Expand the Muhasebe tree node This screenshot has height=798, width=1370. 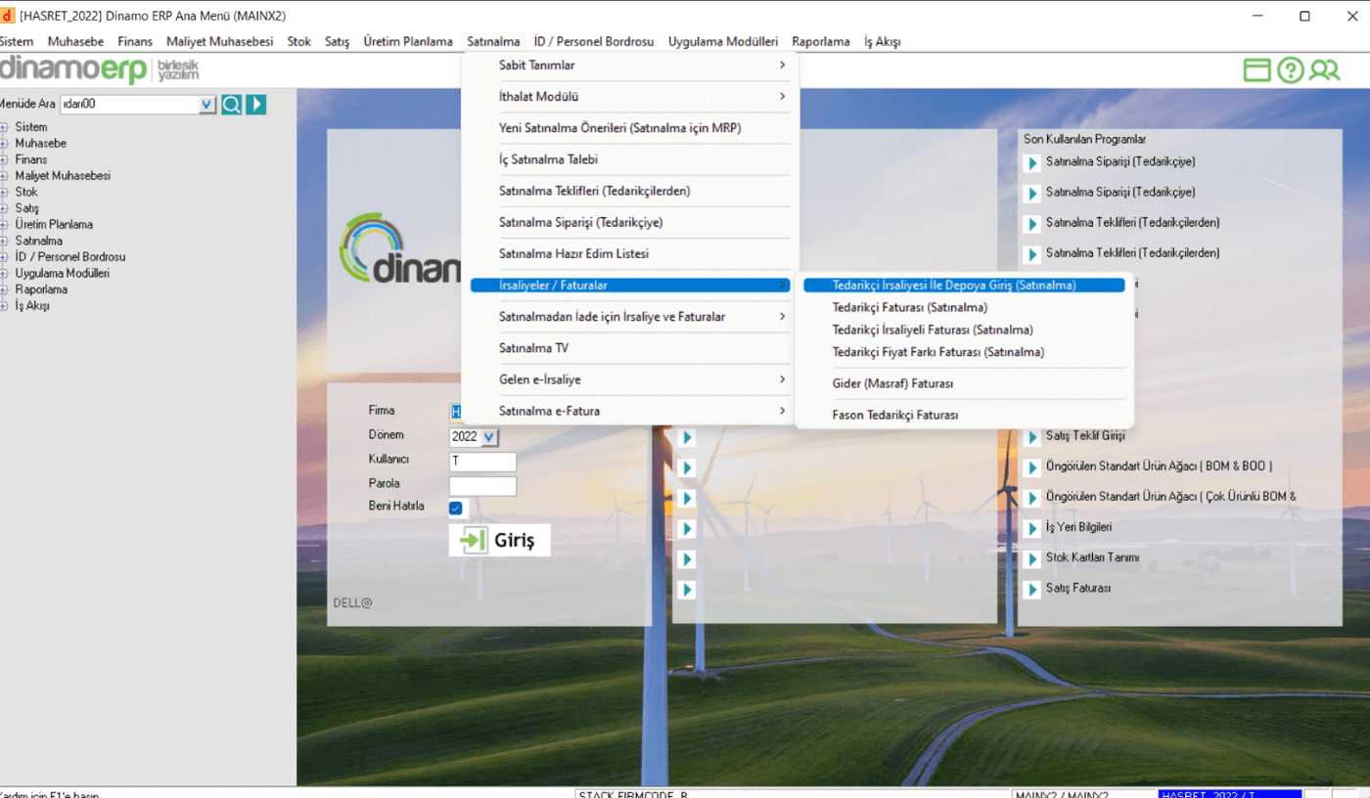5,143
